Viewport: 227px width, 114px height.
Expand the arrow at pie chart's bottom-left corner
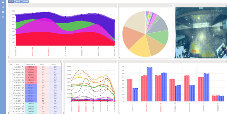(x=119, y=57)
